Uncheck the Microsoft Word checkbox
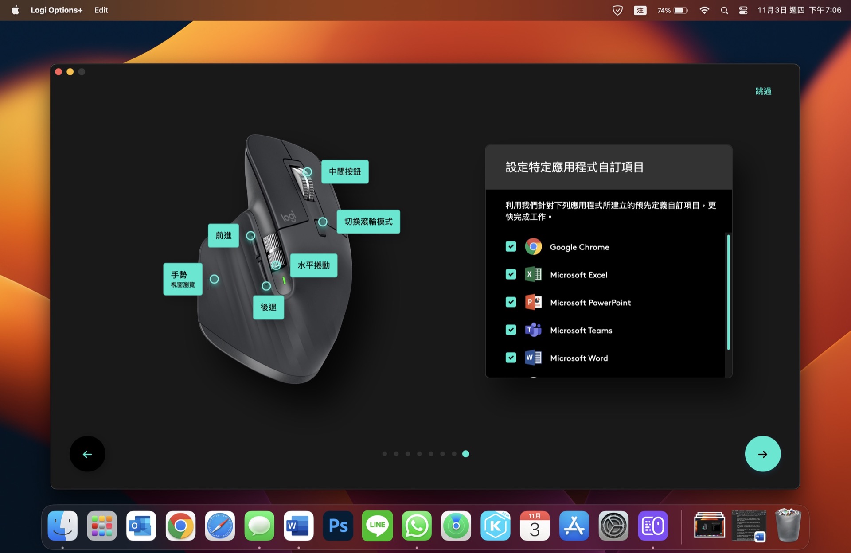Image resolution: width=851 pixels, height=553 pixels. (x=511, y=358)
